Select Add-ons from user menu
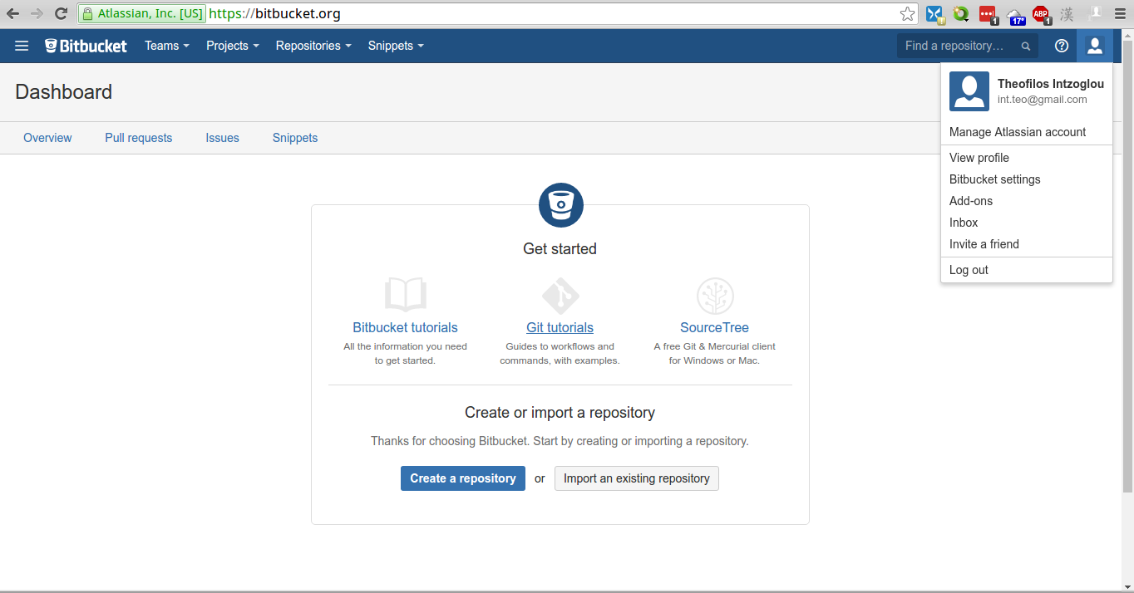The width and height of the screenshot is (1134, 593). 1027,201
